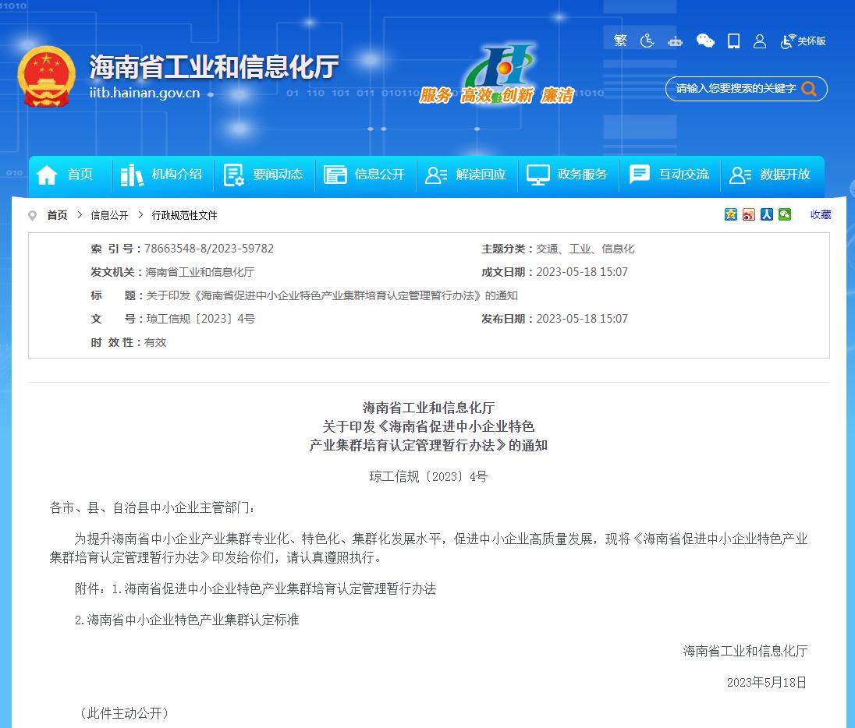Share to Sina Weibo icon
The height and width of the screenshot is (728, 855).
pos(749,214)
